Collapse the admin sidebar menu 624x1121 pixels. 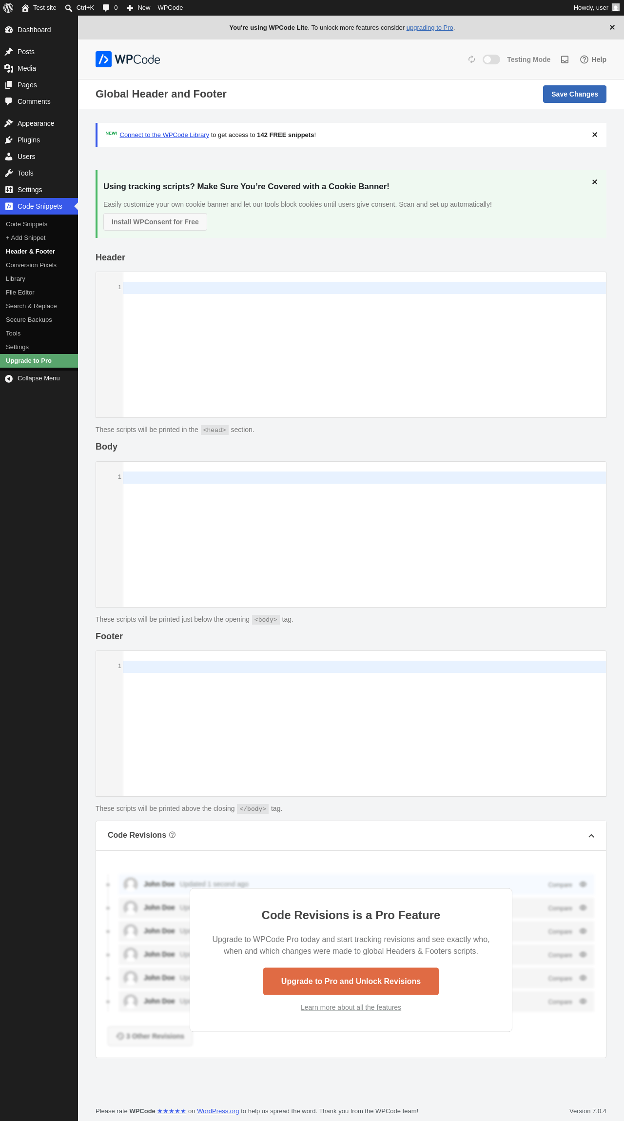39,378
